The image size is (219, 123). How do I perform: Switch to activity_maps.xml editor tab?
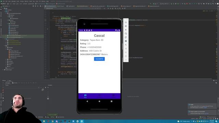(x=126, y=6)
